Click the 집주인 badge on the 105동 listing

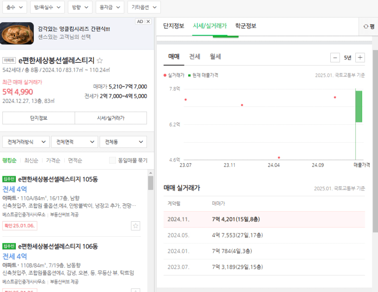tap(9, 179)
